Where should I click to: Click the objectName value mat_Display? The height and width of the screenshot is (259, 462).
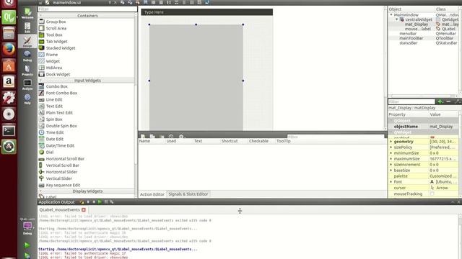441,127
